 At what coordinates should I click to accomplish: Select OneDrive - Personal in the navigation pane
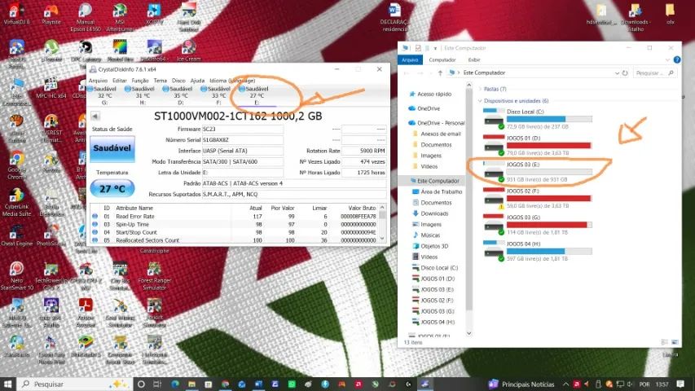(x=436, y=123)
